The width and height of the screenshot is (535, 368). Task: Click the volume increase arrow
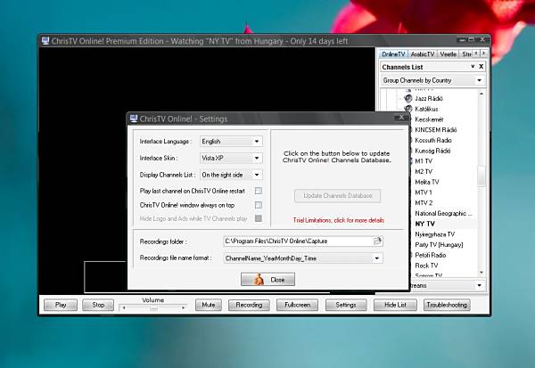184,308
